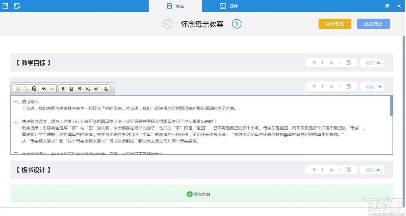Toggle strikethrough formatting
Image resolution: width=406 pixels, height=216 pixels.
[x=79, y=89]
